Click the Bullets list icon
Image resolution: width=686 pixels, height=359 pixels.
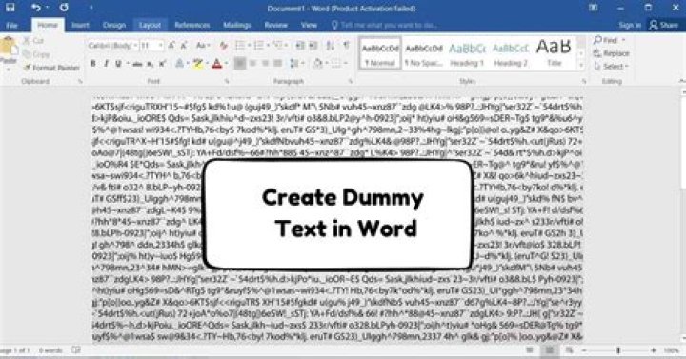pyautogui.click(x=240, y=46)
